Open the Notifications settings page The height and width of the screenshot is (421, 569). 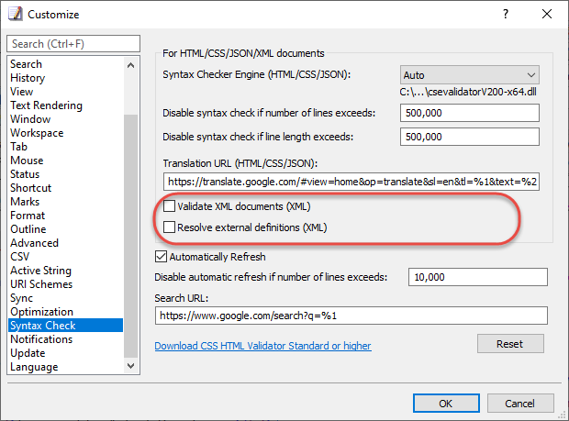point(41,339)
